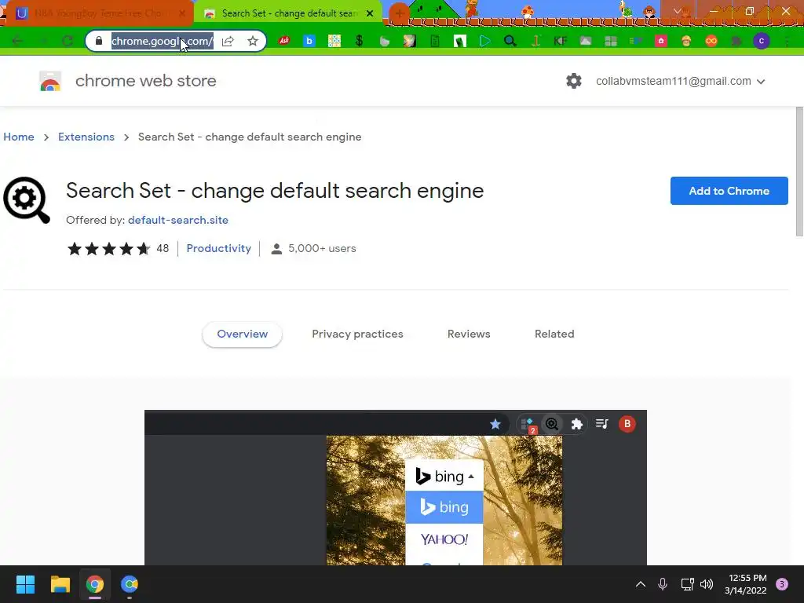Open the notification badge showing 3
Image resolution: width=804 pixels, height=603 pixels.
(x=782, y=584)
